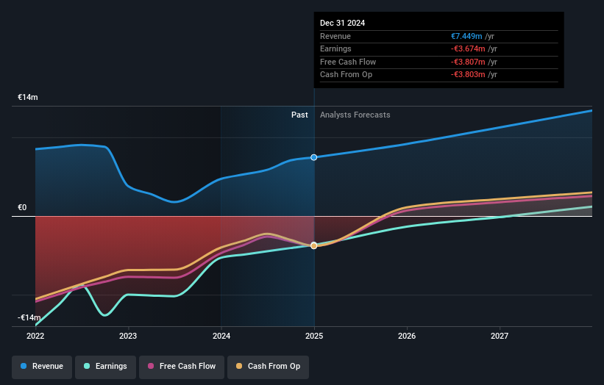Screen dimensions: 604x385
Task: Click the 2023 x-axis label
Action: pos(128,337)
